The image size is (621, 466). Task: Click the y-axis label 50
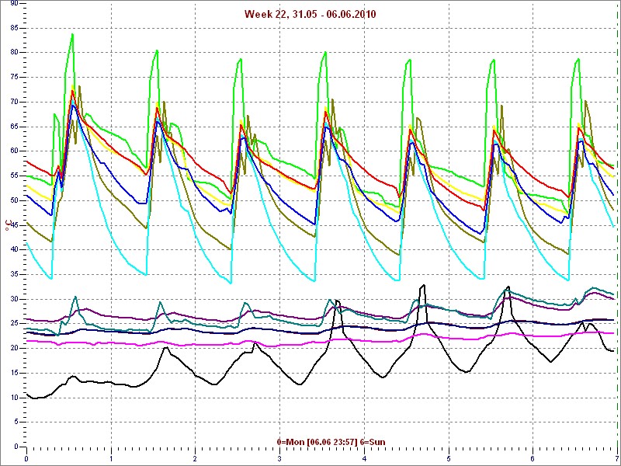coord(14,200)
